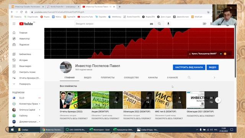Click the page vertical scrollbar

235,52
